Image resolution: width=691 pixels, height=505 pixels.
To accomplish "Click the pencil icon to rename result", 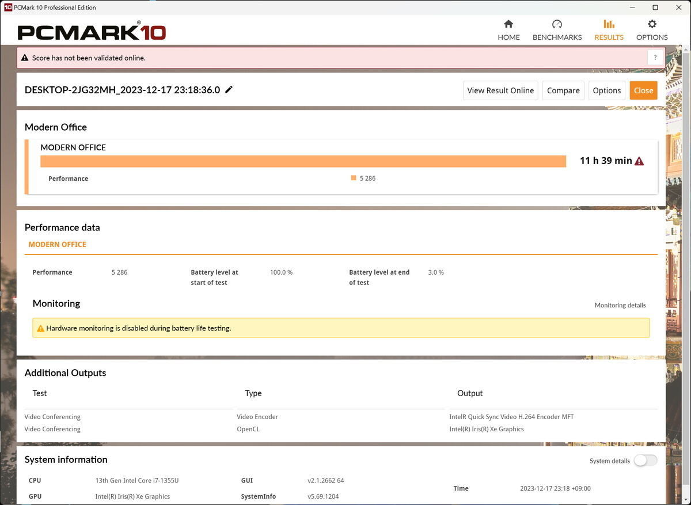I will coord(229,89).
